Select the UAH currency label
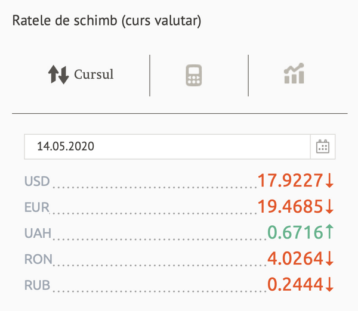 coord(38,234)
